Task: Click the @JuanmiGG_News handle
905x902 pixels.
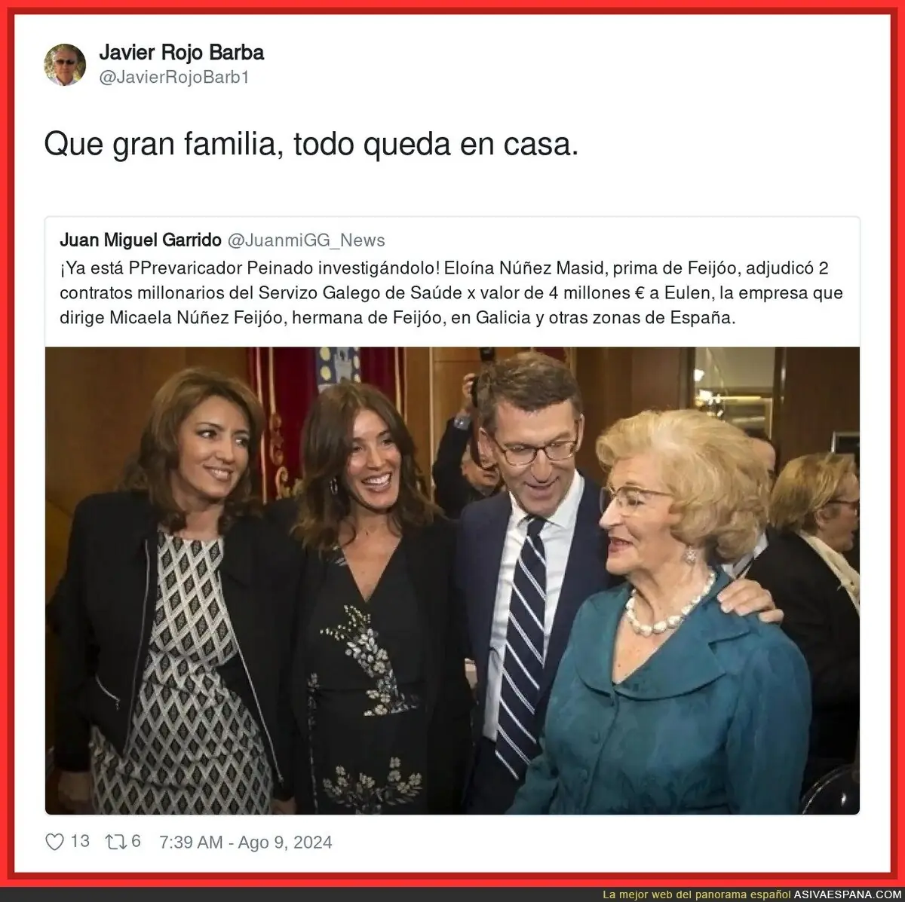Action: coord(306,240)
